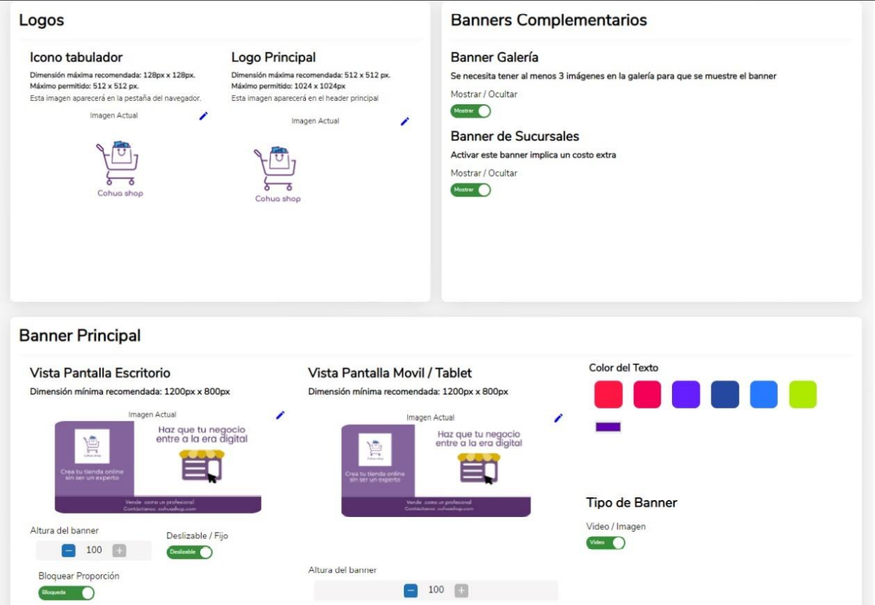Viewport: 875px width, 605px height.
Task: Pick the dark navy blue text color swatch
Action: point(725,394)
